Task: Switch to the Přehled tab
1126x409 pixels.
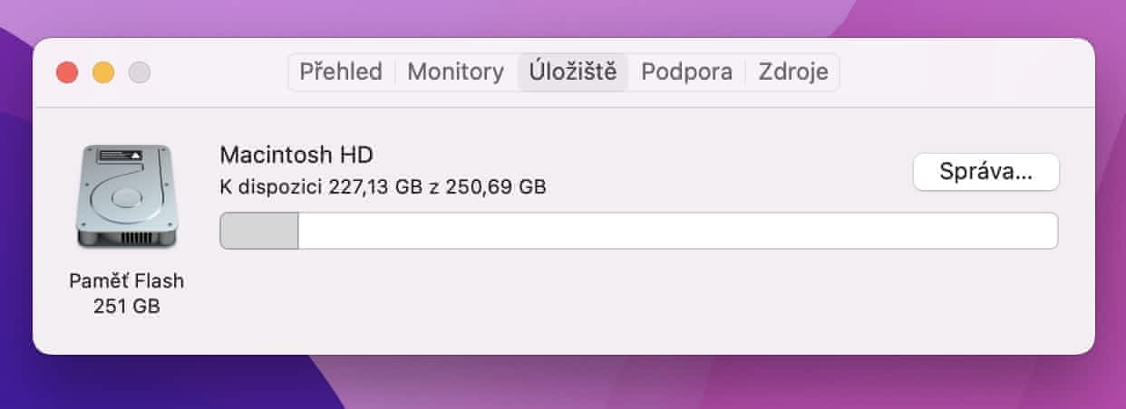Action: [341, 72]
